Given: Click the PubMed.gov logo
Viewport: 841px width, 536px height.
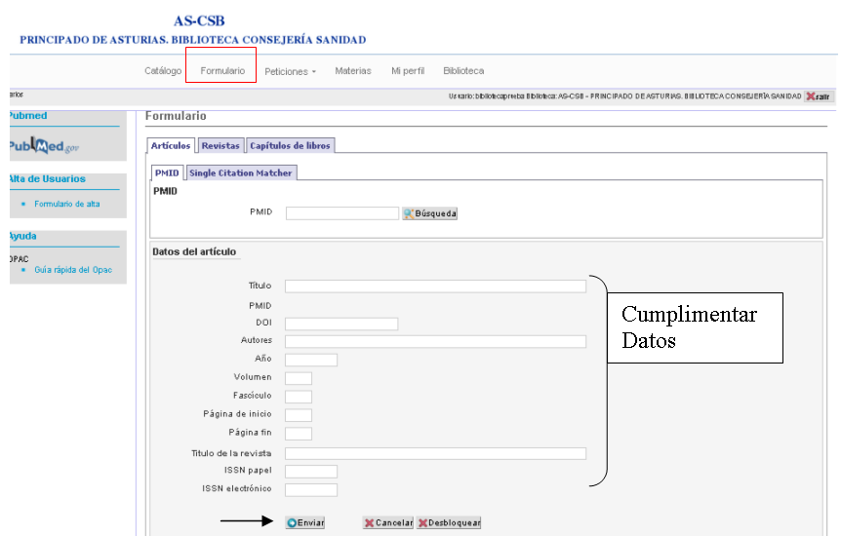Looking at the screenshot, I should click(43, 146).
